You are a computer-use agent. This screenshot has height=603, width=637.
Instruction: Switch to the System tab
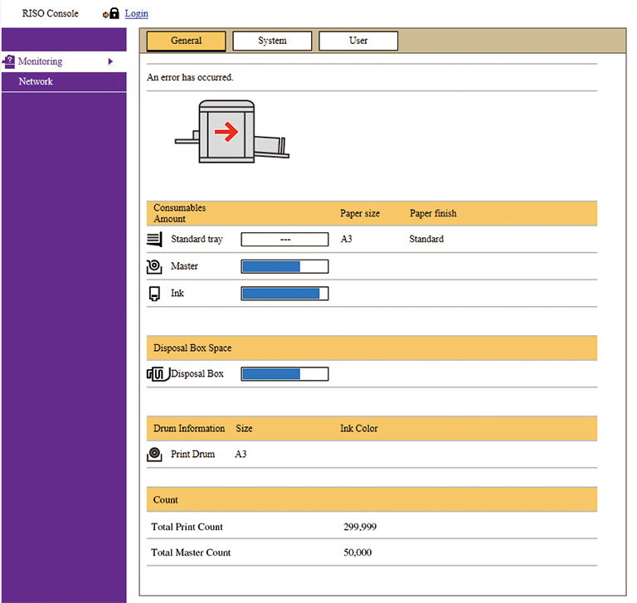[x=272, y=41]
